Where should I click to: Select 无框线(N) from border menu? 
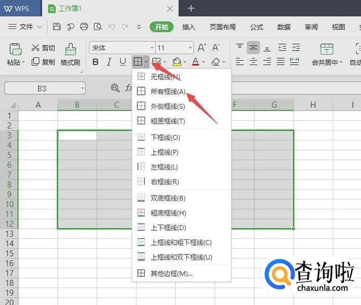pyautogui.click(x=182, y=77)
